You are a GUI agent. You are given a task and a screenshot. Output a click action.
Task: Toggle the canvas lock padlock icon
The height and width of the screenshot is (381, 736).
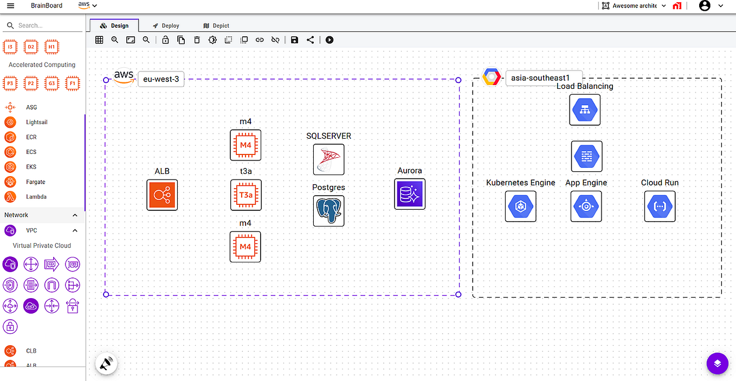click(165, 40)
